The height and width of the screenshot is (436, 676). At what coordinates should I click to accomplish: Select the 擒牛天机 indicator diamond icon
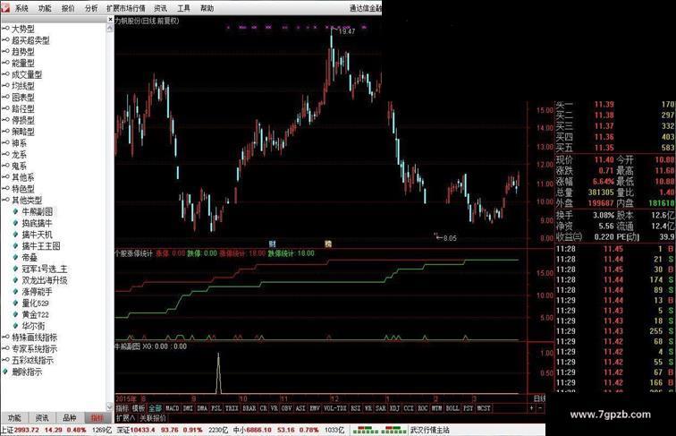[16, 235]
